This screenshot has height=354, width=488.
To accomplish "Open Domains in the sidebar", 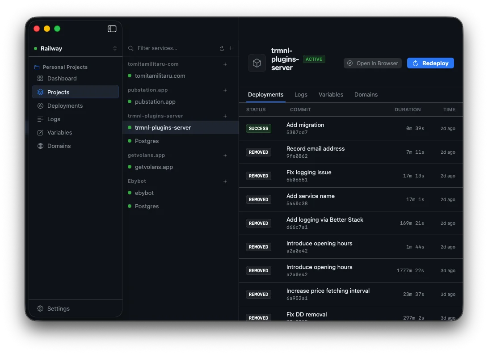I will click(x=59, y=146).
